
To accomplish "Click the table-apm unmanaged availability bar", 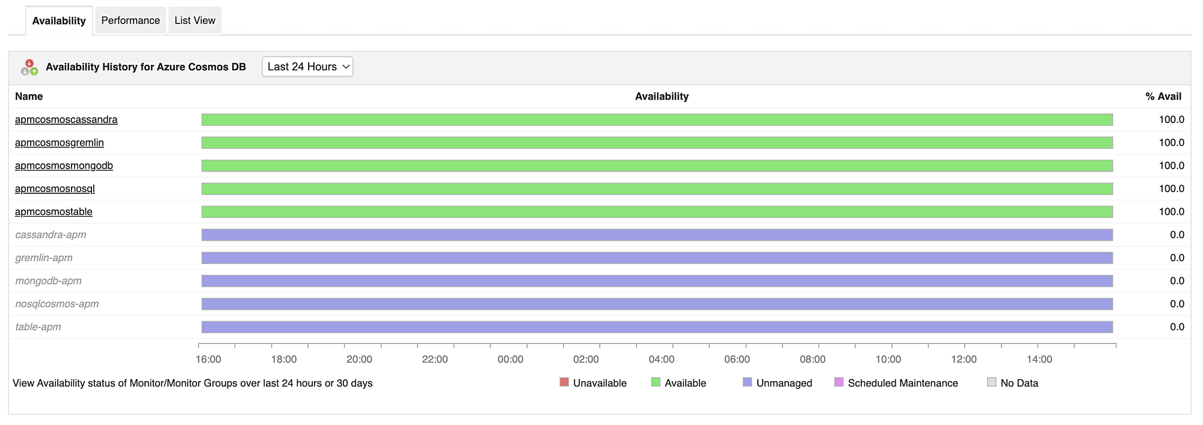I will click(657, 327).
